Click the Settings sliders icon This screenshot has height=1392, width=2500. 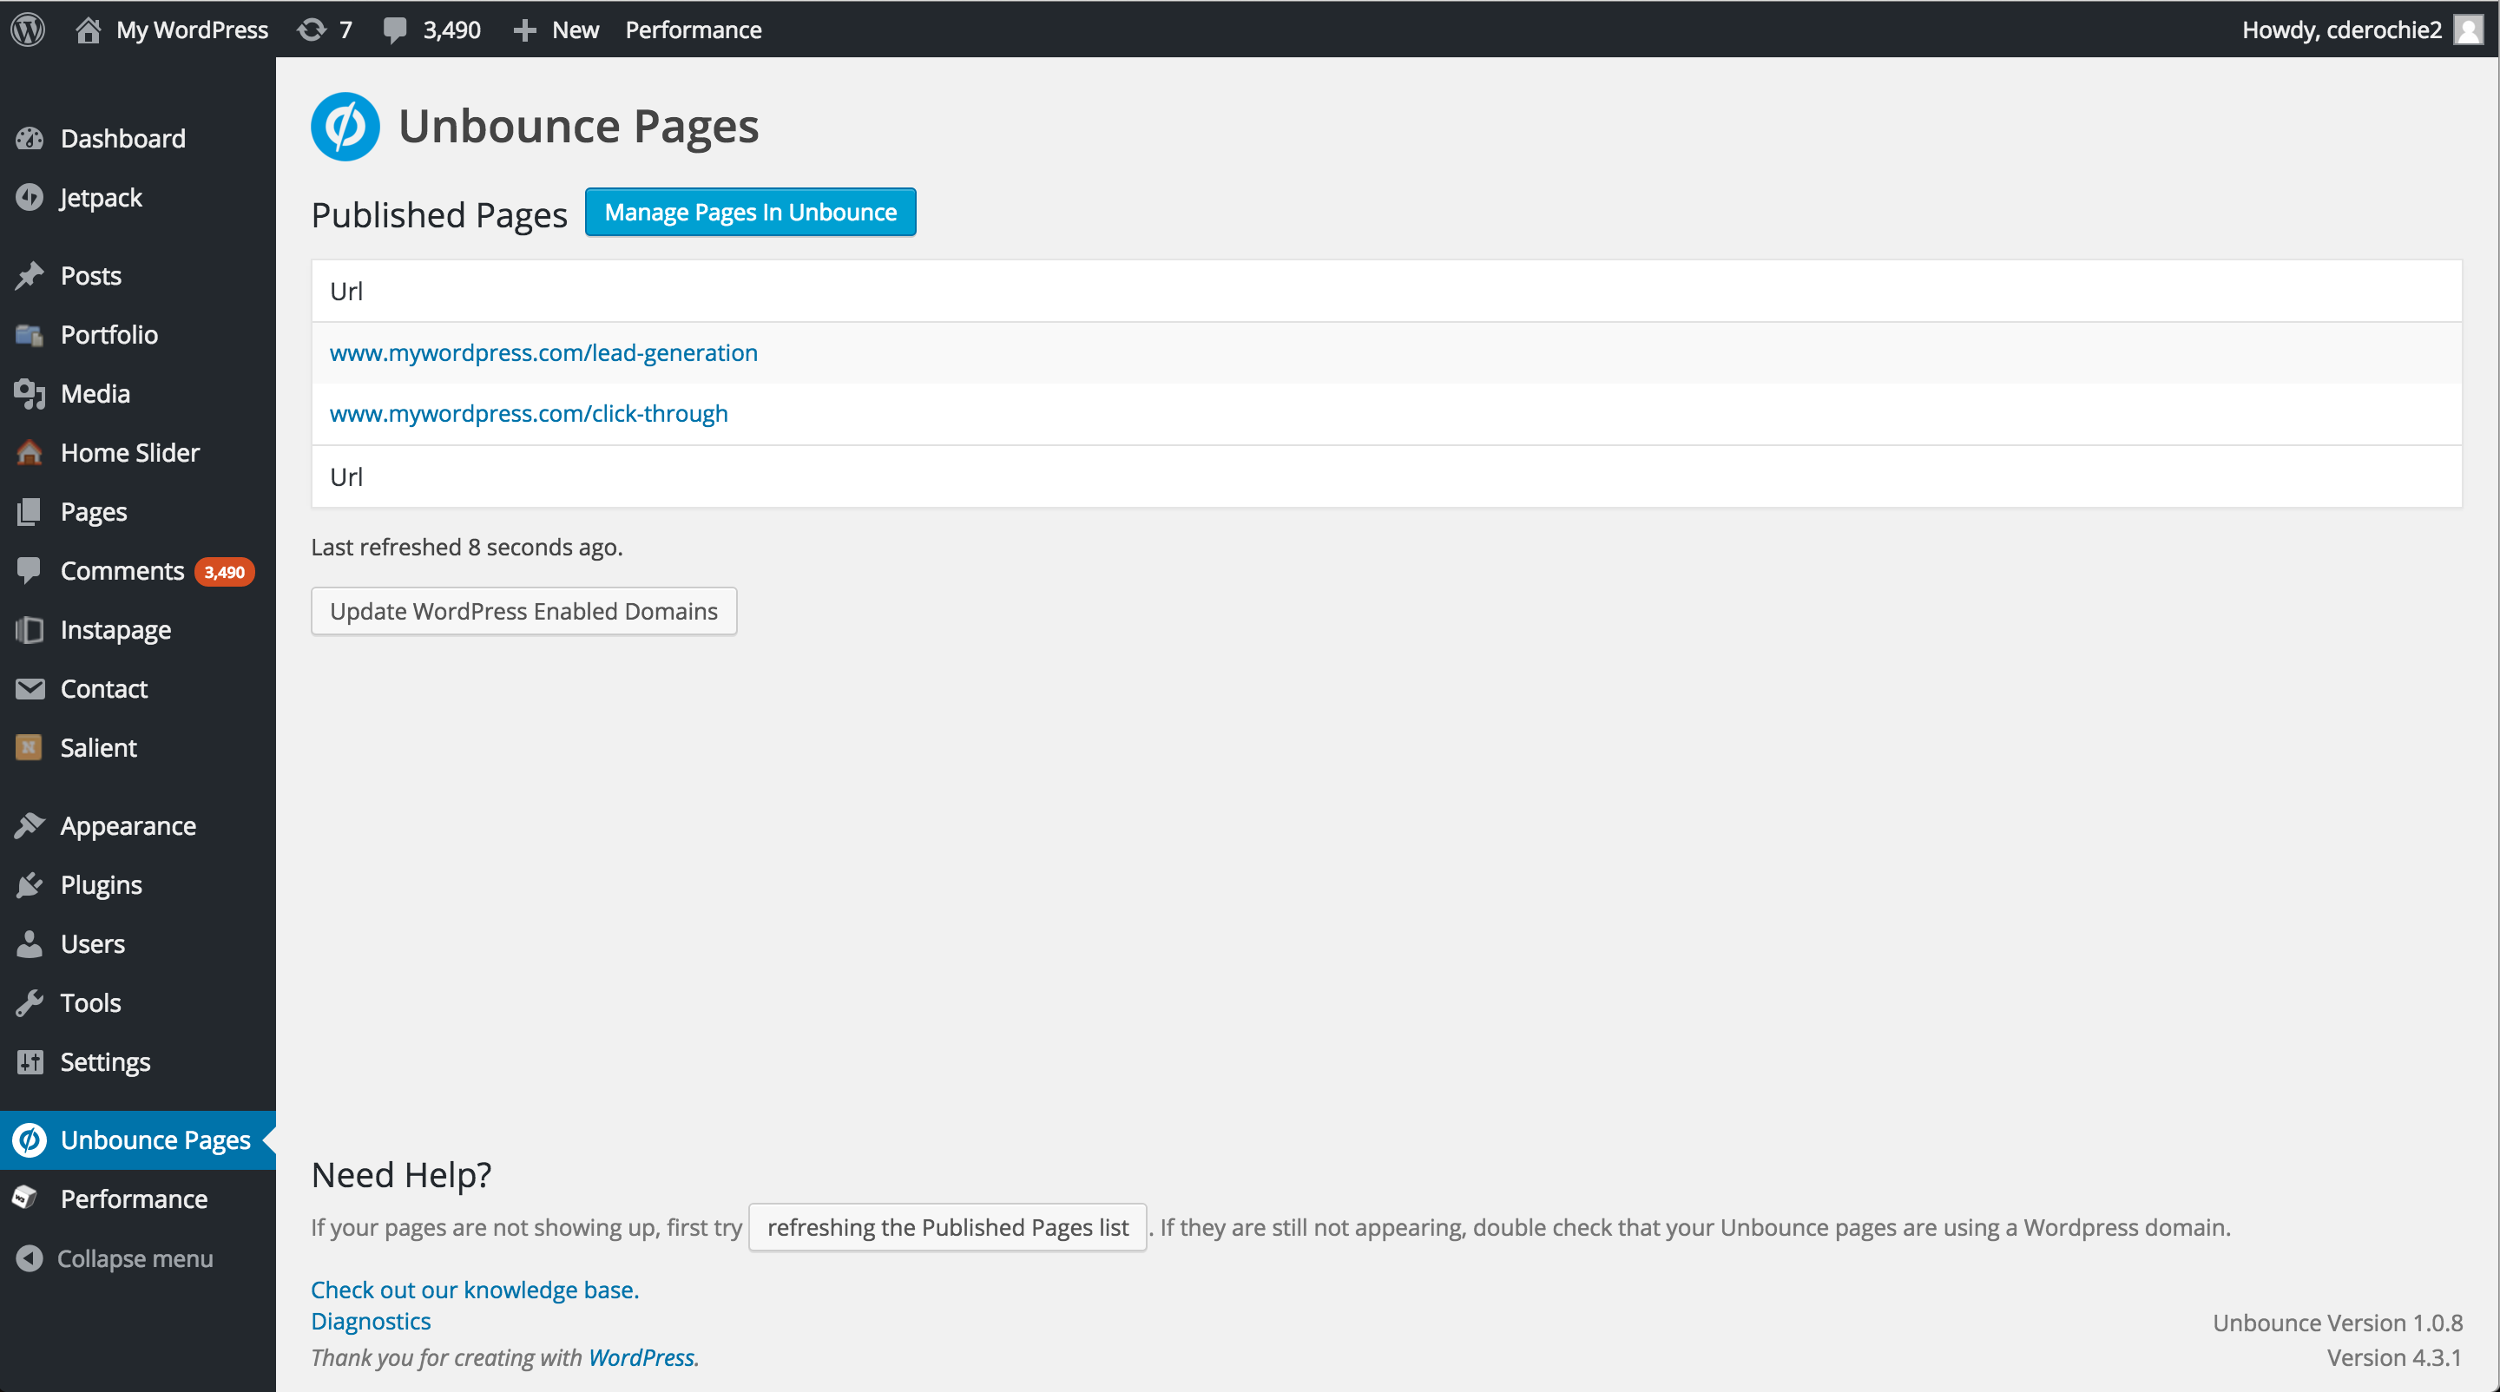click(30, 1062)
